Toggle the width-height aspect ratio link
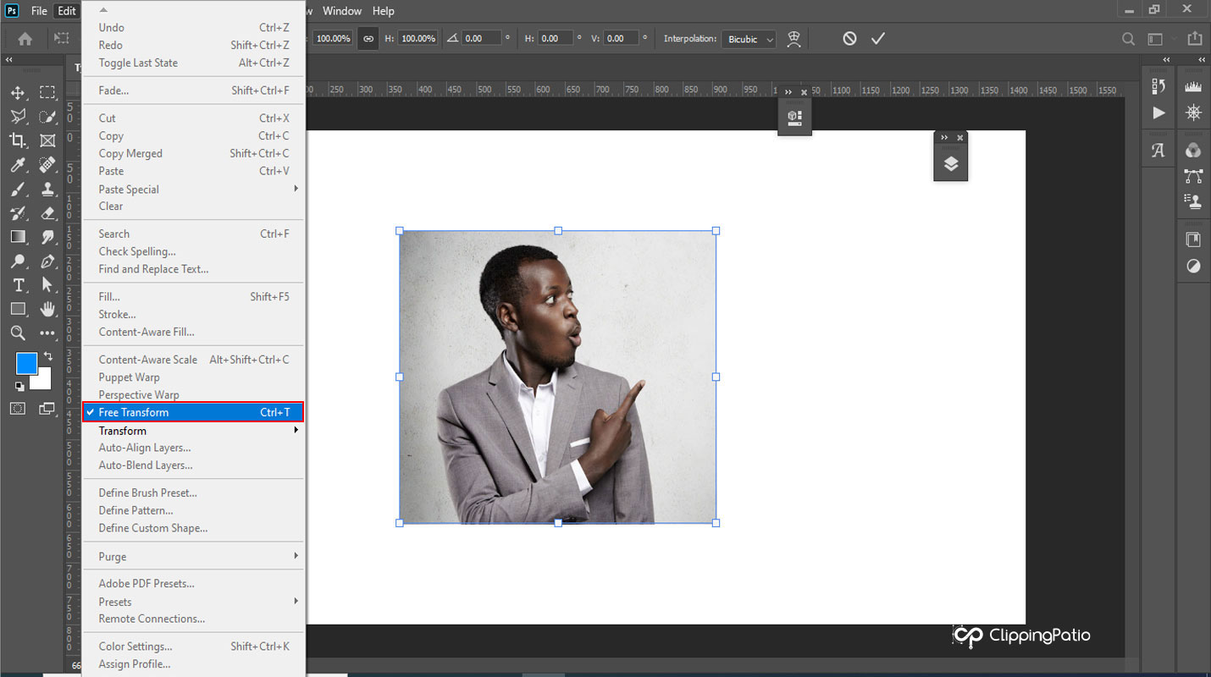The image size is (1211, 677). pos(368,39)
